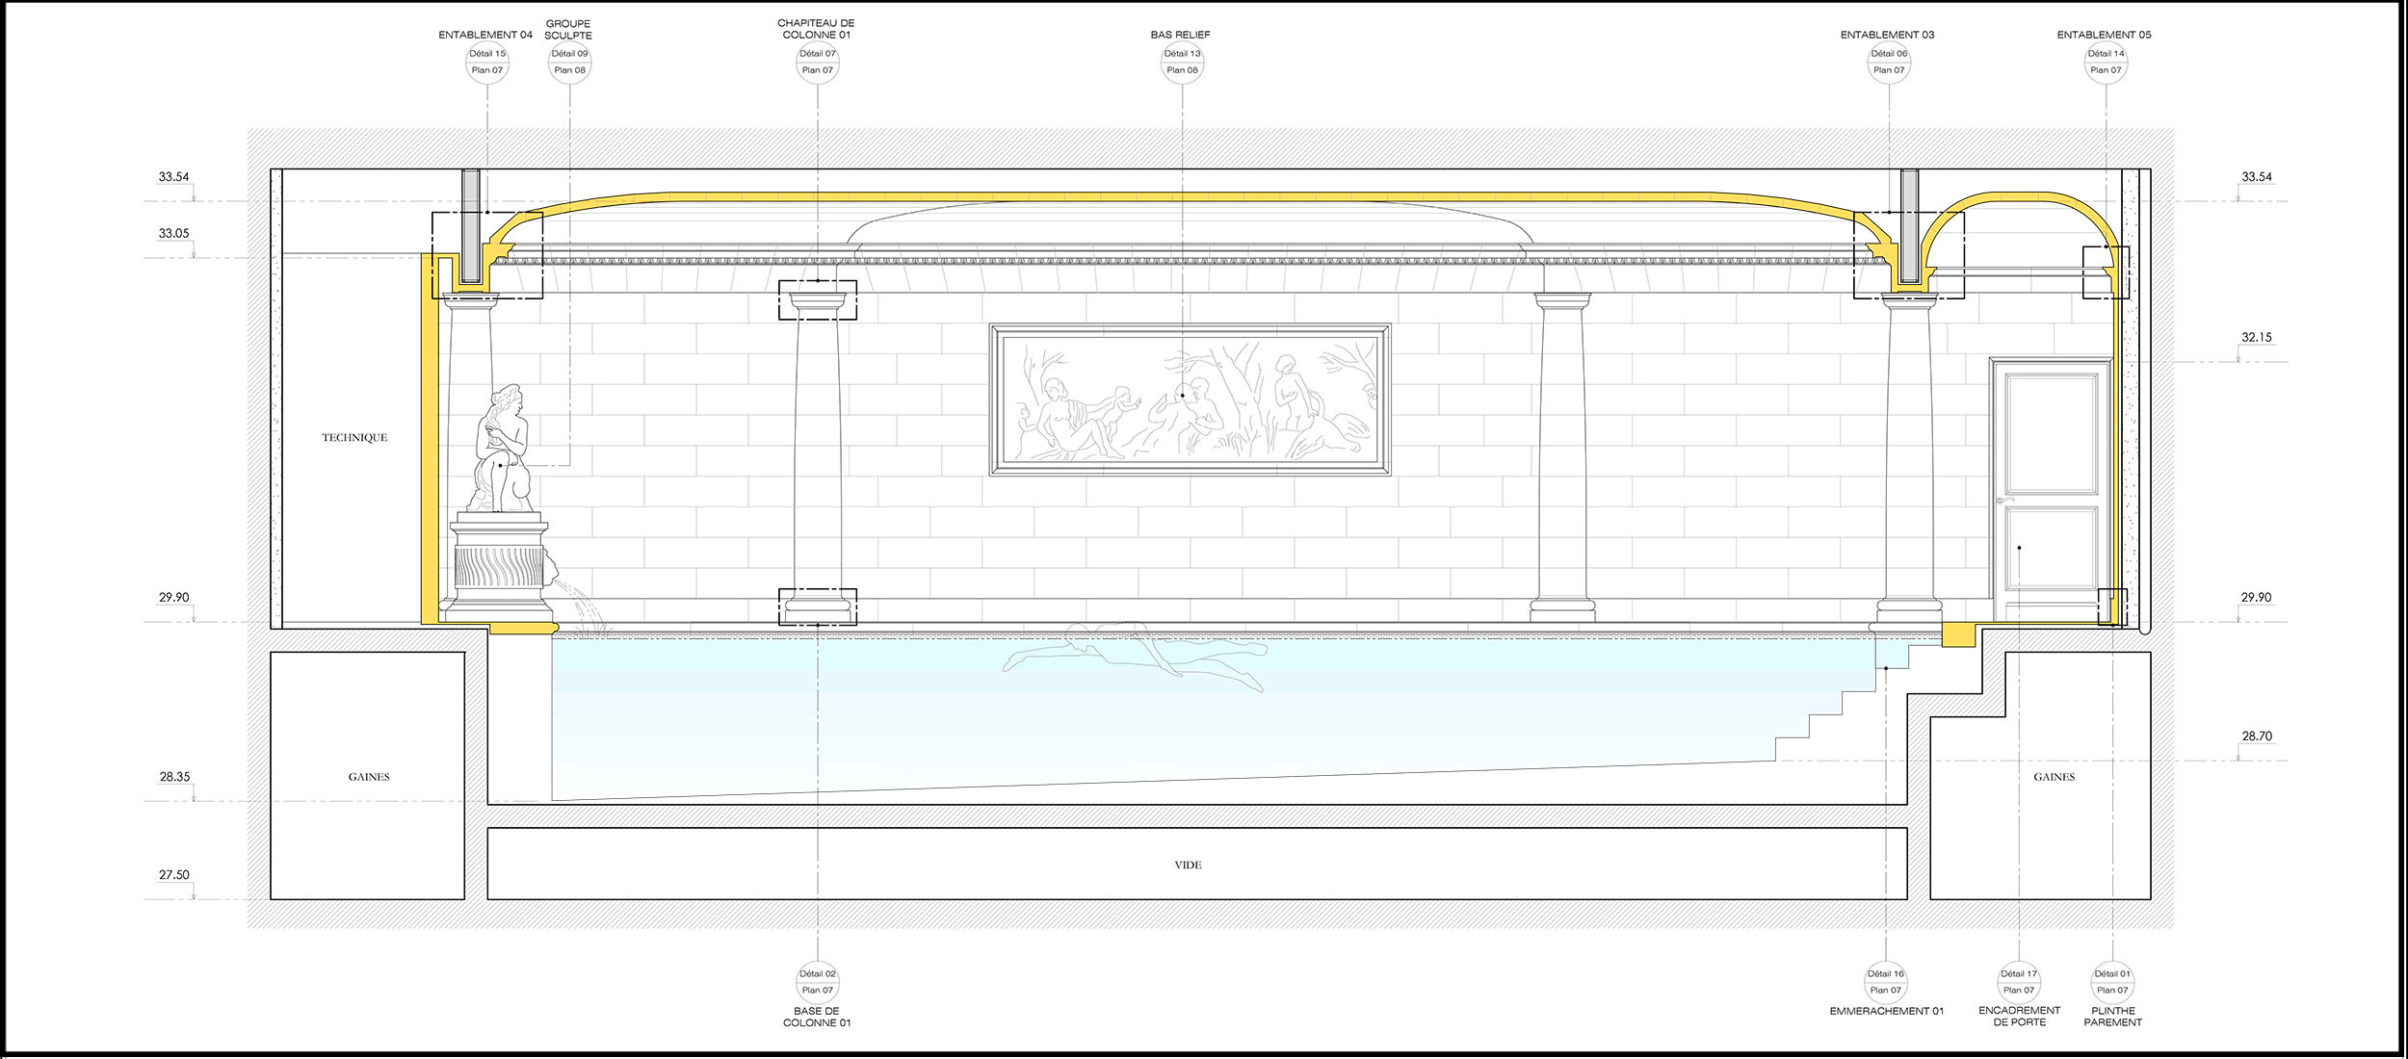The width and height of the screenshot is (2408, 1059).
Task: Click the left-side 29.90 elevation value
Action: (173, 597)
